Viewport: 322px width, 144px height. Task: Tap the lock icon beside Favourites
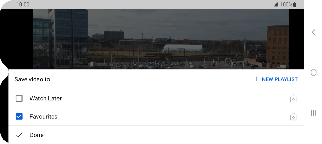tap(293, 116)
